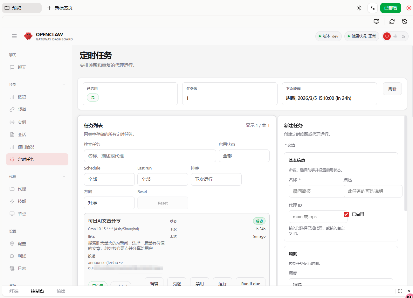The width and height of the screenshot is (413, 298).
Task: Switch to dark mode via the moon icon
Action: pos(403,36)
